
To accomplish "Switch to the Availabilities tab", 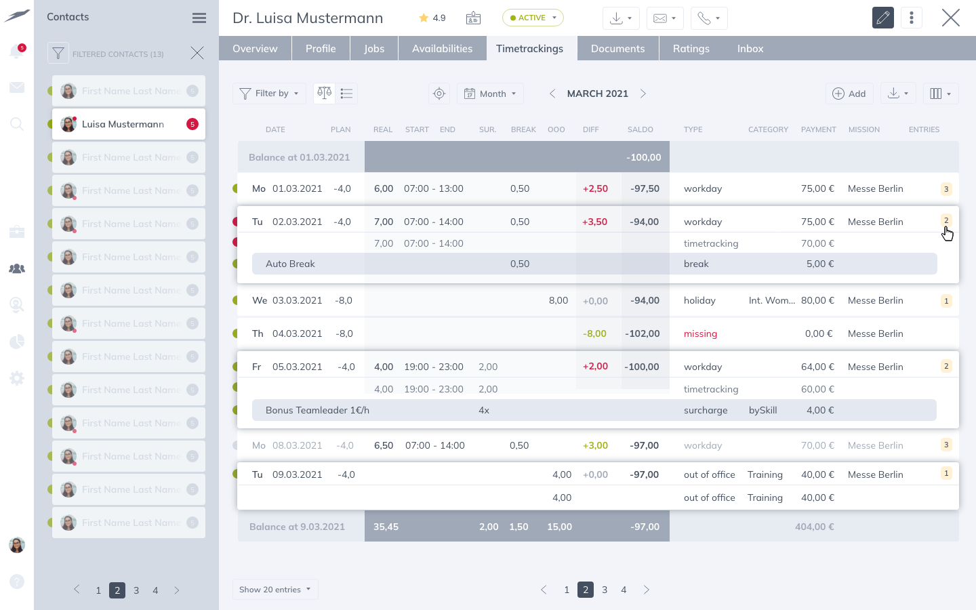I will [442, 49].
